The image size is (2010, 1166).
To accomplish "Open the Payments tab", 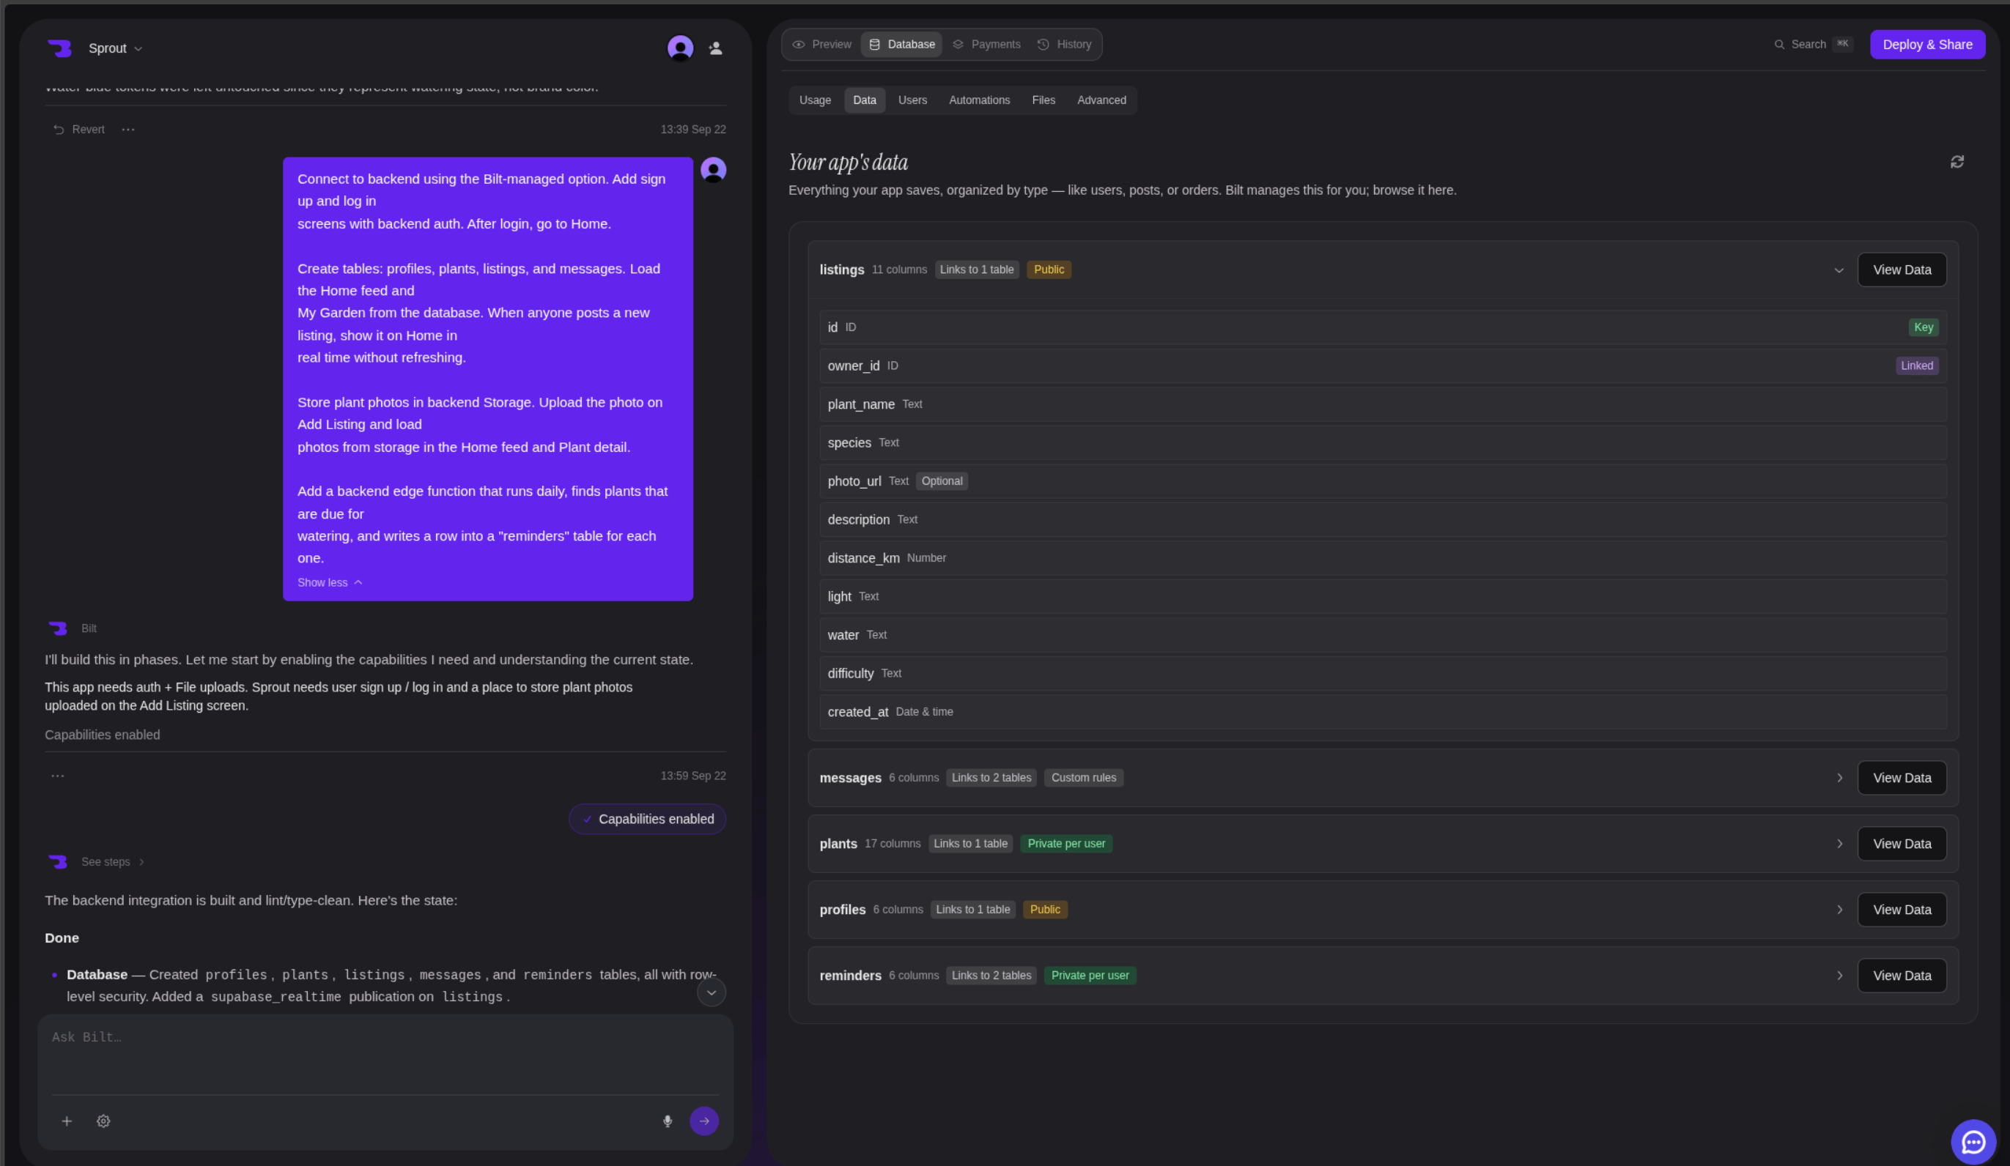I will pyautogui.click(x=986, y=45).
